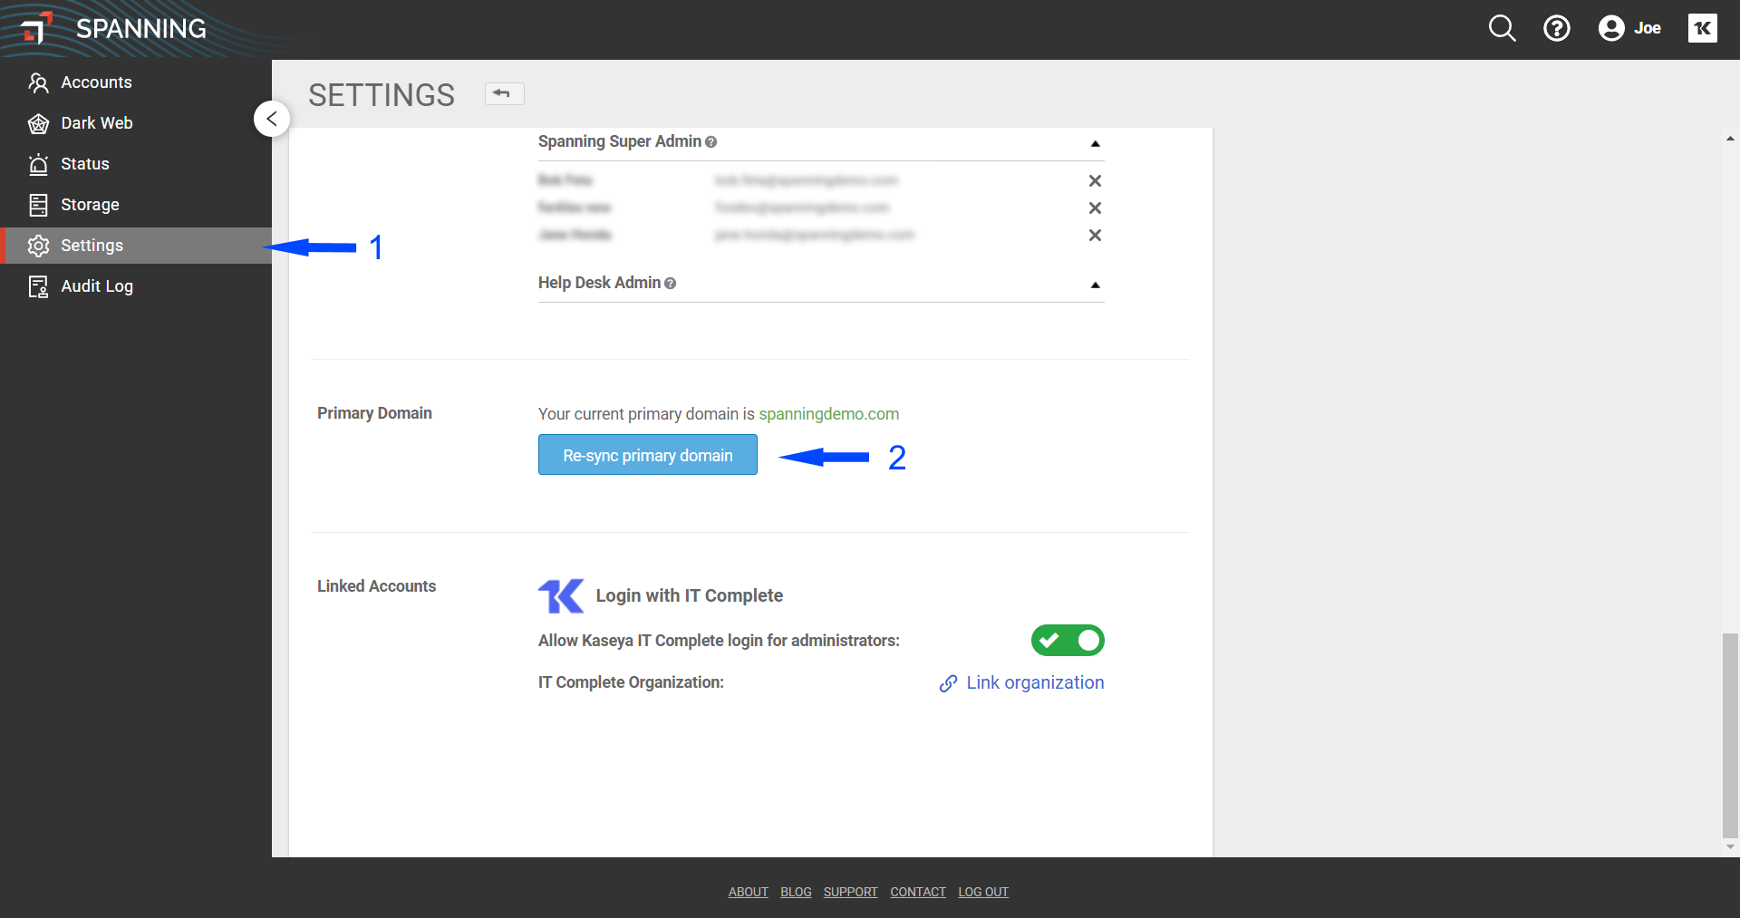Click the Storage sidebar icon

click(x=38, y=205)
